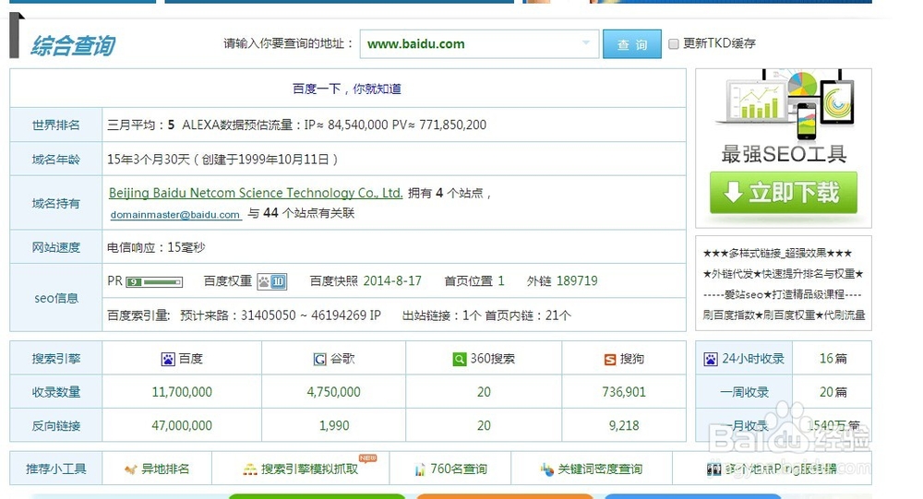The width and height of the screenshot is (923, 499).
Task: Click the 综合查询 page heading
Action: pyautogui.click(x=73, y=46)
